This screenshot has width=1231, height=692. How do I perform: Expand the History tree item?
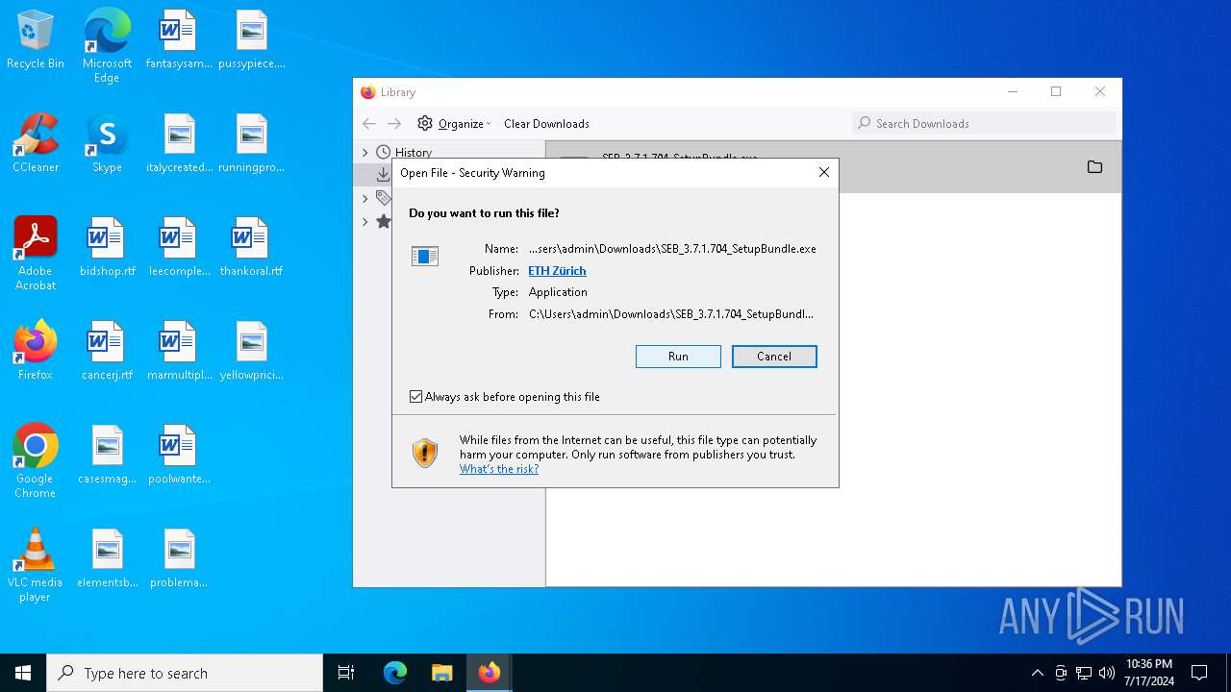[364, 153]
